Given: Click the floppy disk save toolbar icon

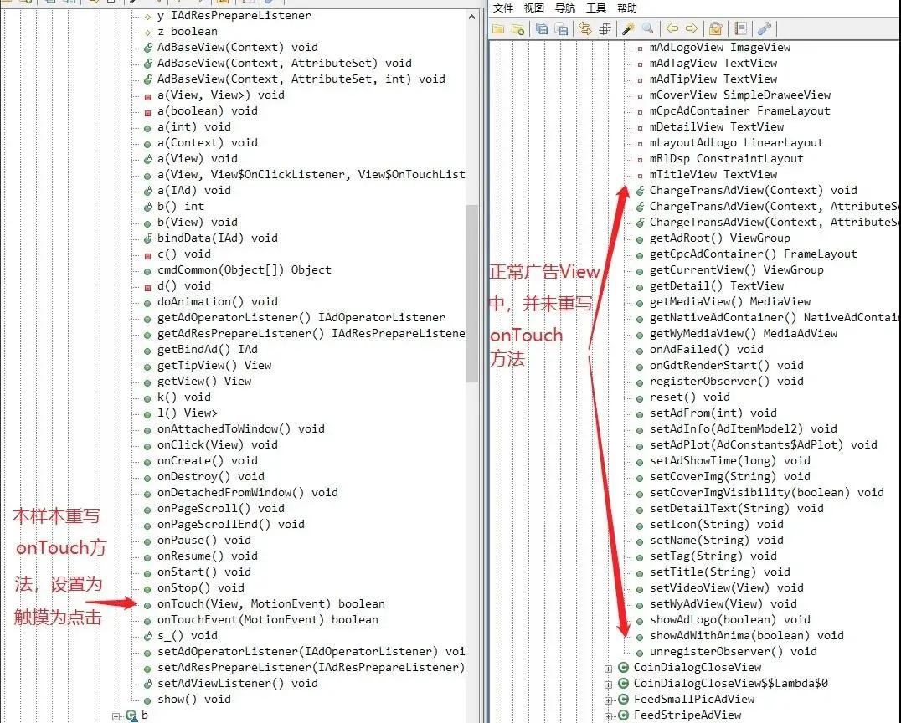Looking at the screenshot, I should tap(561, 28).
